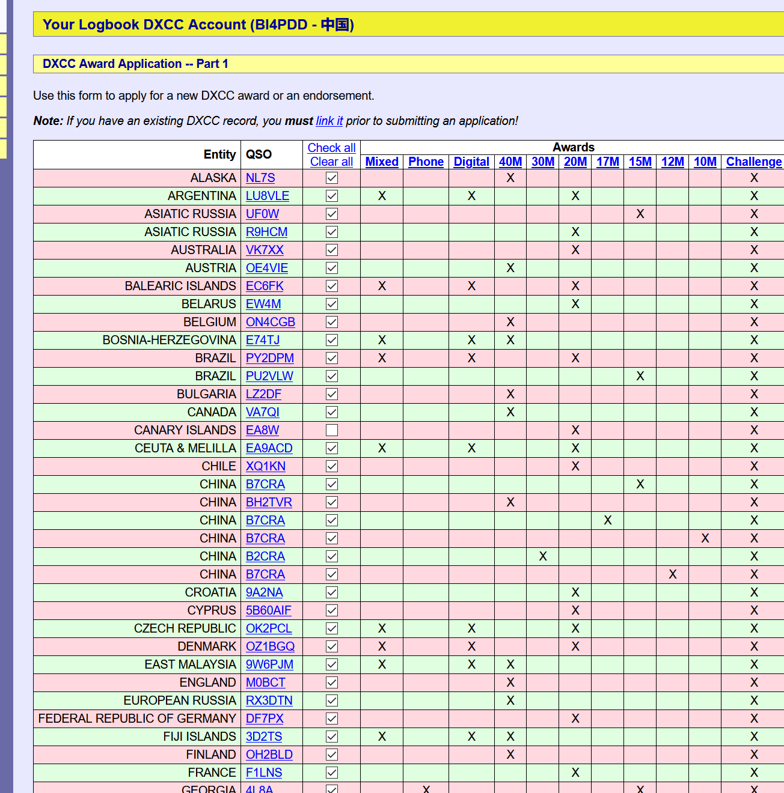
Task: Open QSO link NL7S
Action: click(x=260, y=178)
